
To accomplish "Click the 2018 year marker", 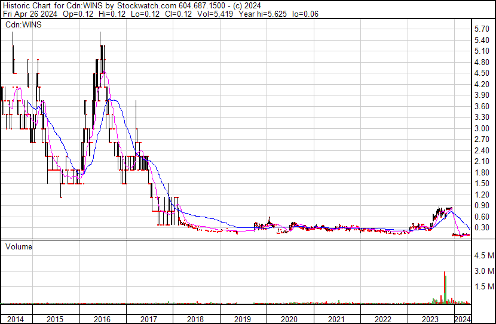I will pos(196,319).
